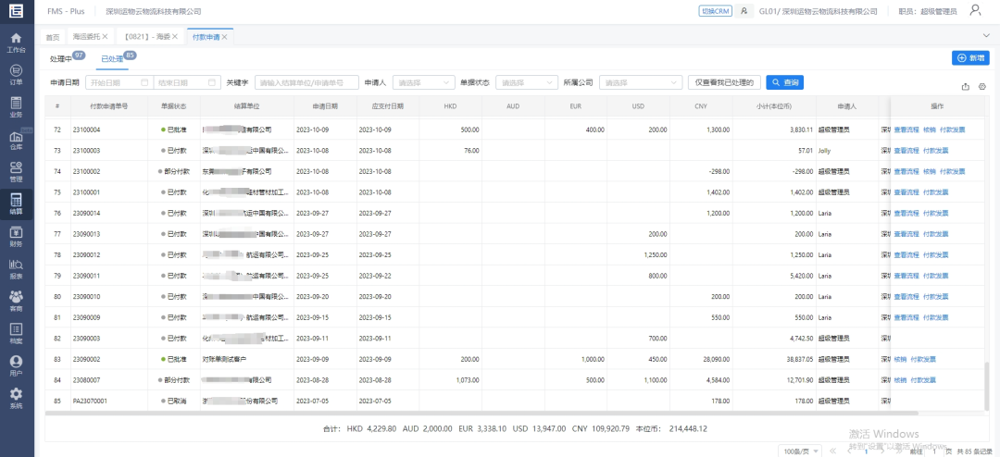Open the 申请人 dropdown

(x=423, y=83)
